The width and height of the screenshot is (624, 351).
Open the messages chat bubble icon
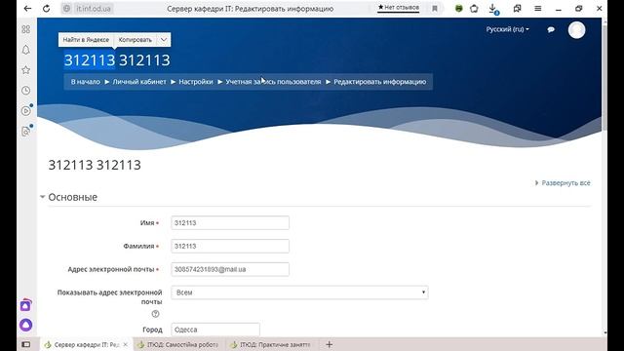pyautogui.click(x=551, y=29)
